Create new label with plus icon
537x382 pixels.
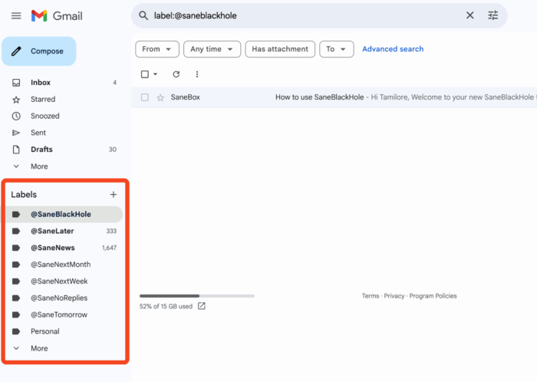tap(114, 195)
